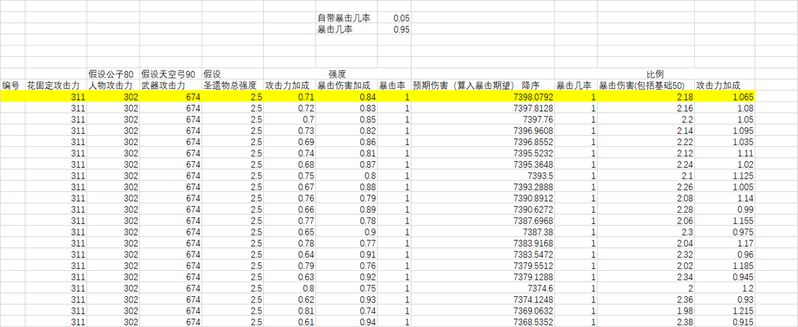Click the damage cell 7379.1288
This screenshot has width=798, height=327.
(483, 276)
